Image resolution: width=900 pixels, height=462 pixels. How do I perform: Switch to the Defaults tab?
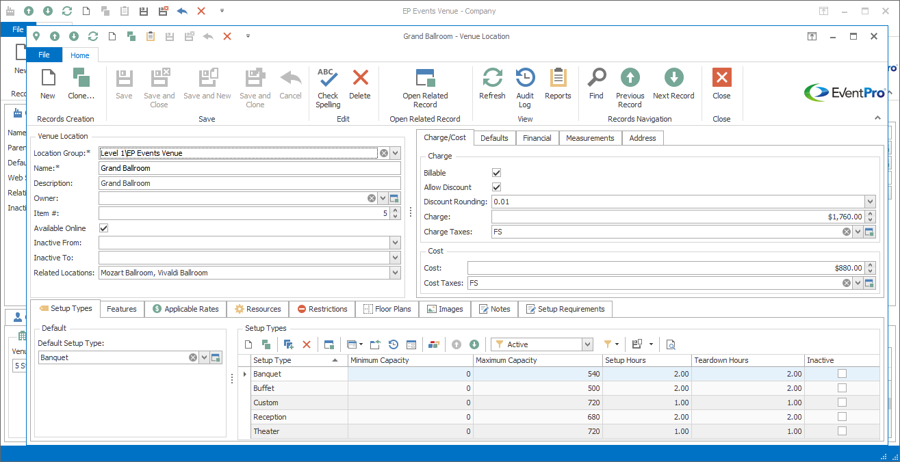click(494, 138)
